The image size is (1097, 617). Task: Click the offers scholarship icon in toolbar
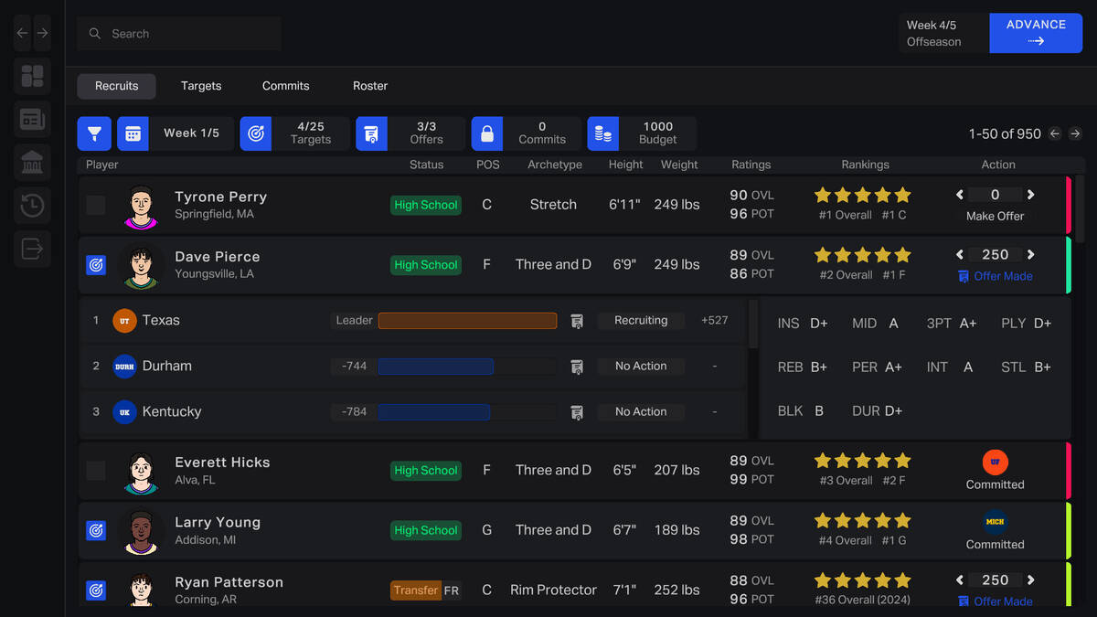click(372, 133)
